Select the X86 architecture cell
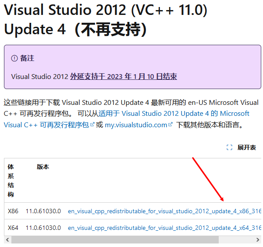This screenshot has height=247, width=263. 13,211
